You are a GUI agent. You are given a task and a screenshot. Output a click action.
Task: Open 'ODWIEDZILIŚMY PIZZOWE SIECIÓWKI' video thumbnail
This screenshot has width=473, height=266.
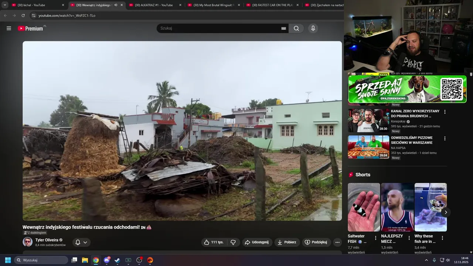tap(368, 147)
